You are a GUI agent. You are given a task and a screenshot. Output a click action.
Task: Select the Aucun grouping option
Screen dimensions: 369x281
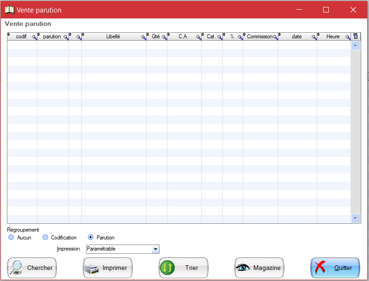[12, 238]
